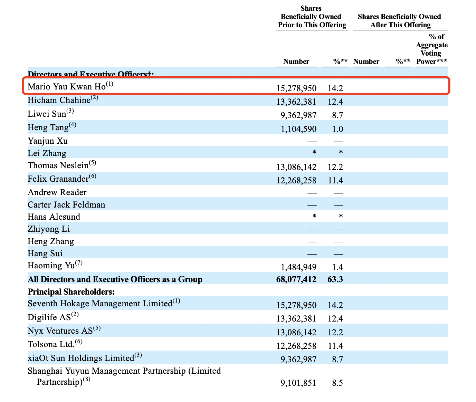Image resolution: width=476 pixels, height=402 pixels.
Task: Select Nyx Ventures AS 12.2 percentage
Action: pos(335,332)
